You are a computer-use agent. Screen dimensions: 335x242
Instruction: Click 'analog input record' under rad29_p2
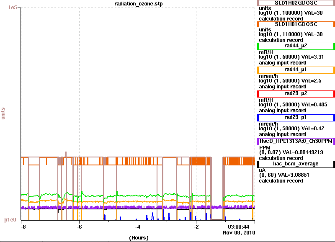283,111
